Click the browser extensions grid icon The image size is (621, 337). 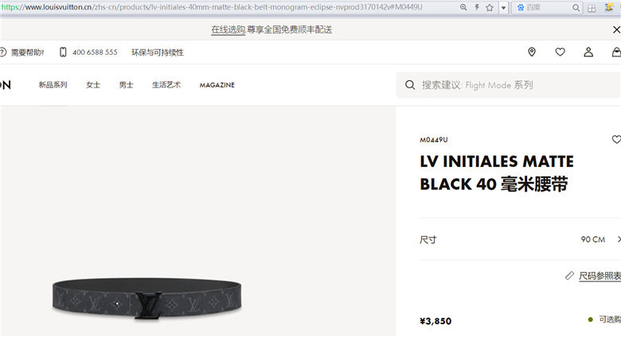tap(592, 8)
